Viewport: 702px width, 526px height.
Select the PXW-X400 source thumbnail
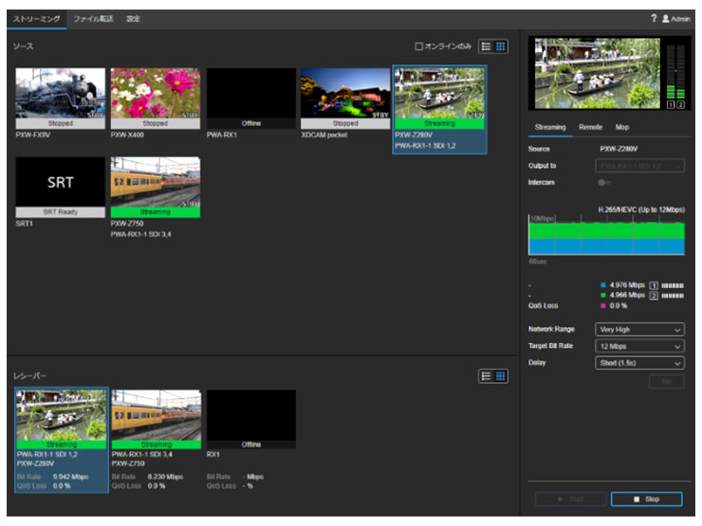coord(156,93)
